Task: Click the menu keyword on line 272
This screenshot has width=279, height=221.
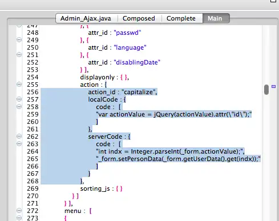Action: (x=73, y=211)
